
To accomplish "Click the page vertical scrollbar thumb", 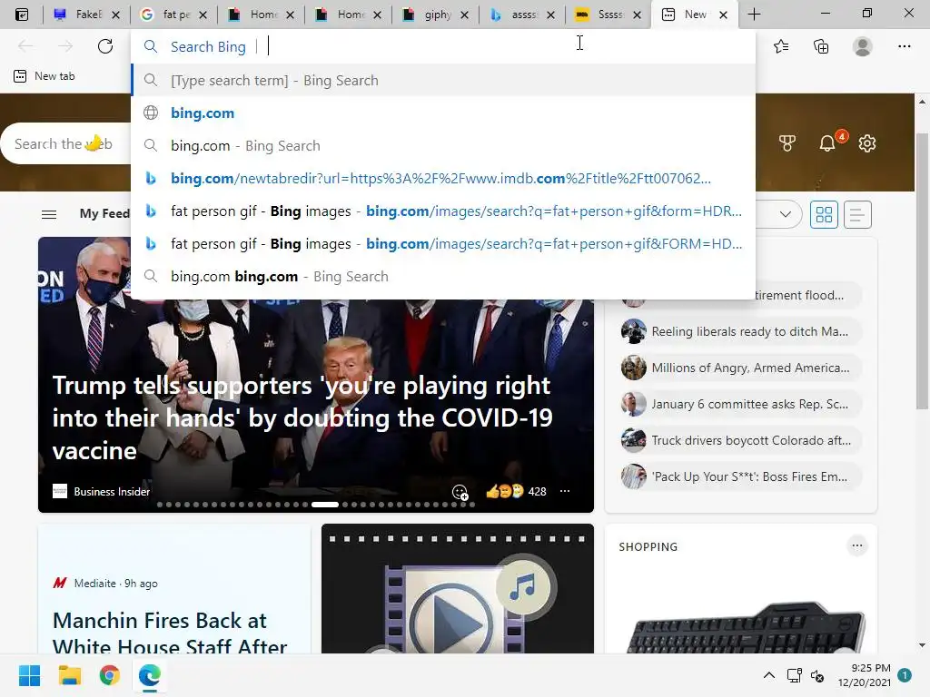I will click(x=922, y=270).
